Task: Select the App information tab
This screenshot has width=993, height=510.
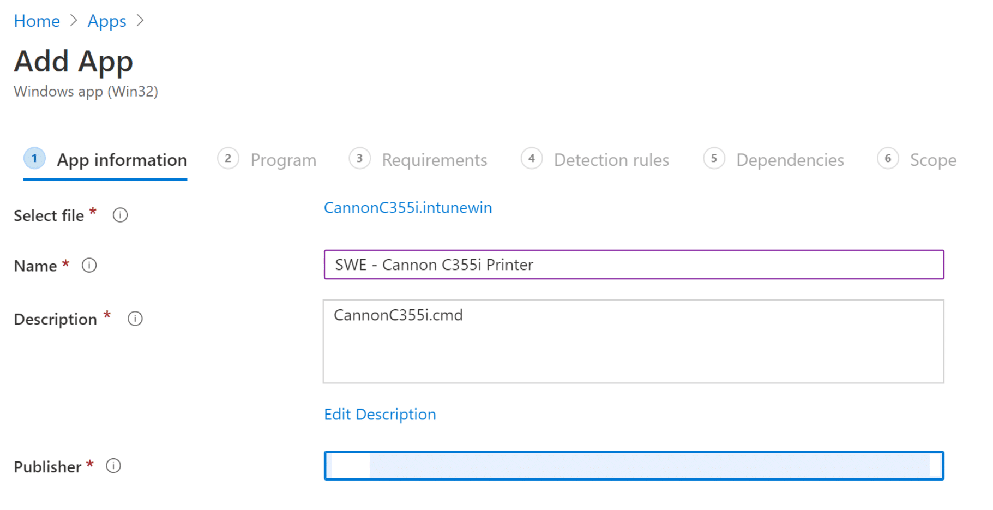Action: (x=122, y=160)
